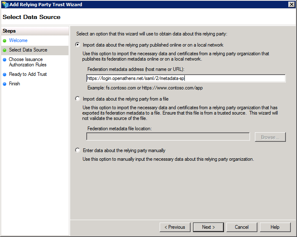
Task: Click the wizard icon in title bar
Action: 5,5
